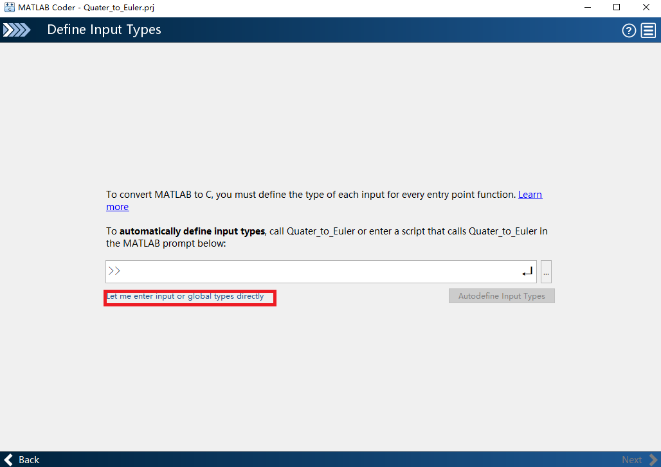
Task: Click the 'automatically define input types' text
Action: click(x=192, y=231)
